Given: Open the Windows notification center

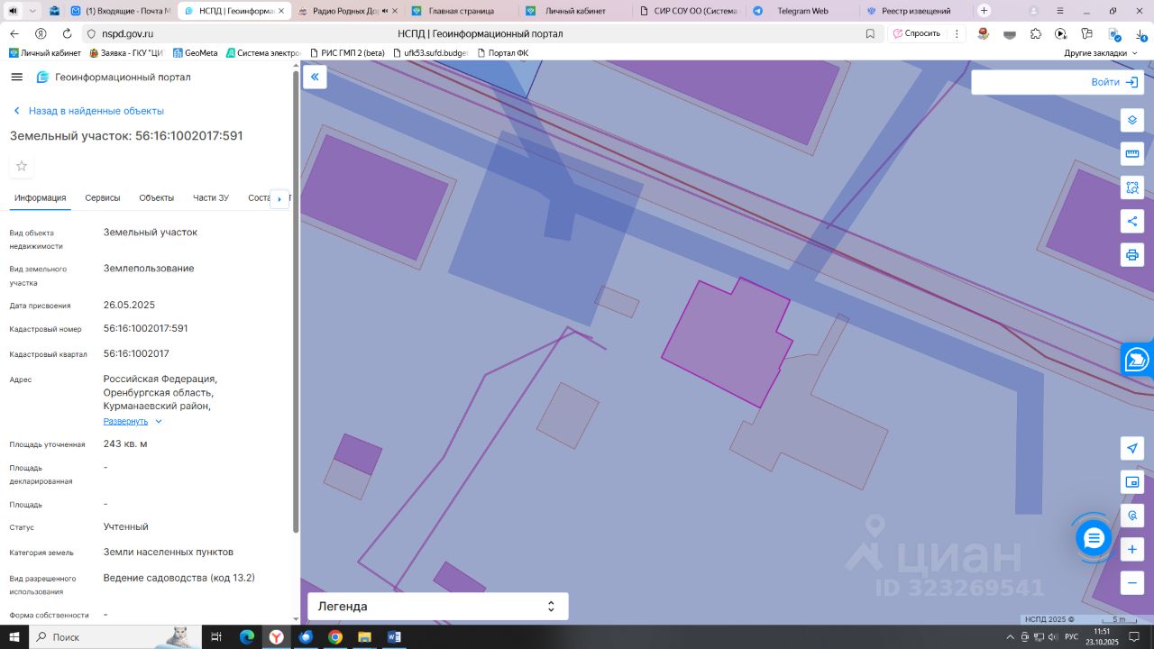Looking at the screenshot, I should coord(1135,637).
